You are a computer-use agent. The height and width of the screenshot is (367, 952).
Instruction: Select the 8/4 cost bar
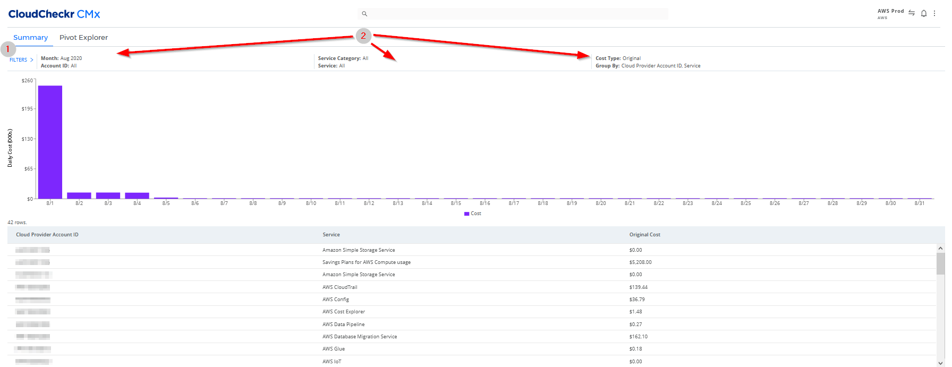point(137,195)
